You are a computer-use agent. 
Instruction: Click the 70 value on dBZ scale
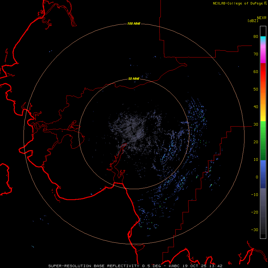[x=256, y=54]
